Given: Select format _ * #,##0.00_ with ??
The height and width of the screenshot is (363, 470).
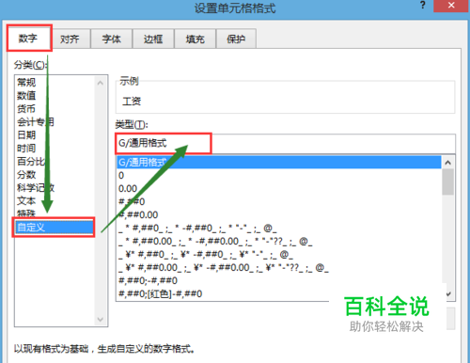Looking at the screenshot, I should point(279,241).
